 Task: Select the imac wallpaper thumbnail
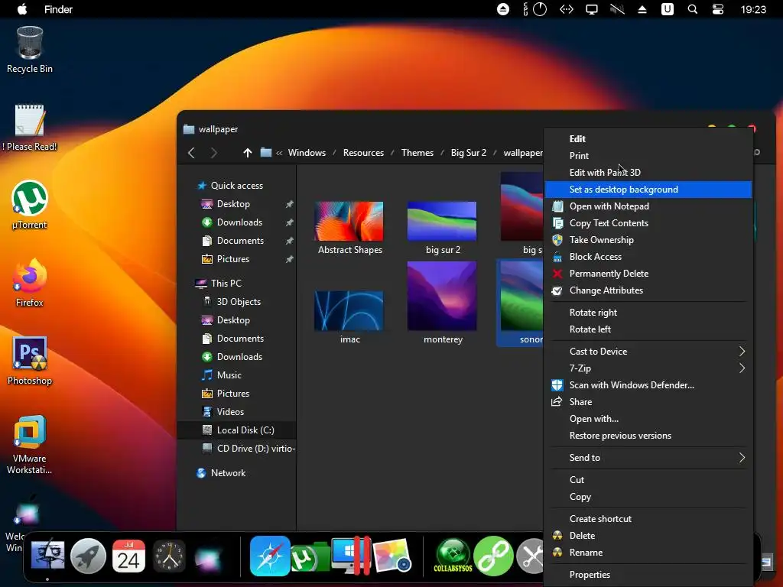(349, 317)
